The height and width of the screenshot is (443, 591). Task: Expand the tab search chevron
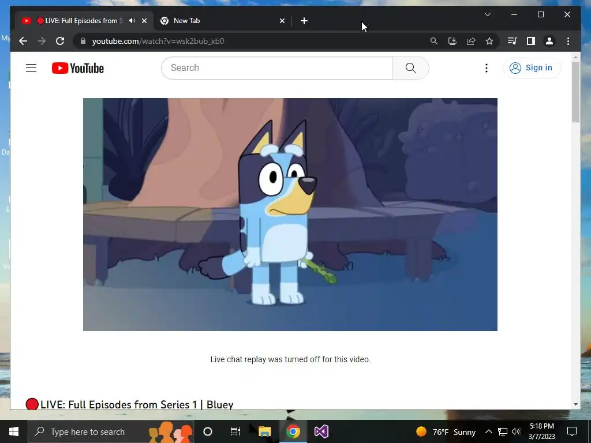pos(487,14)
